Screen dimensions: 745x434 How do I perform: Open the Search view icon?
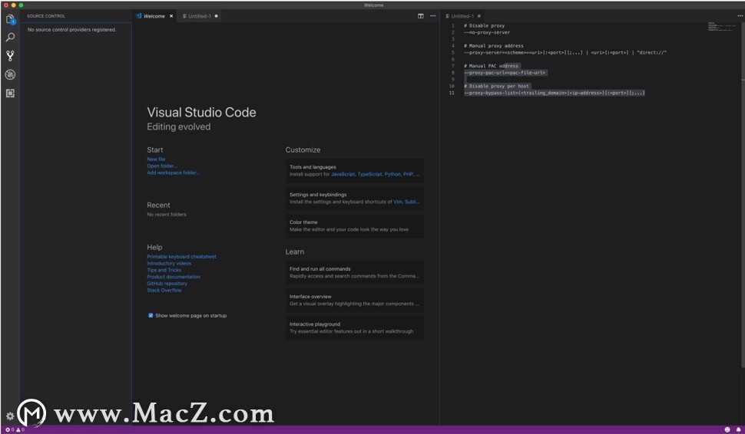[10, 38]
